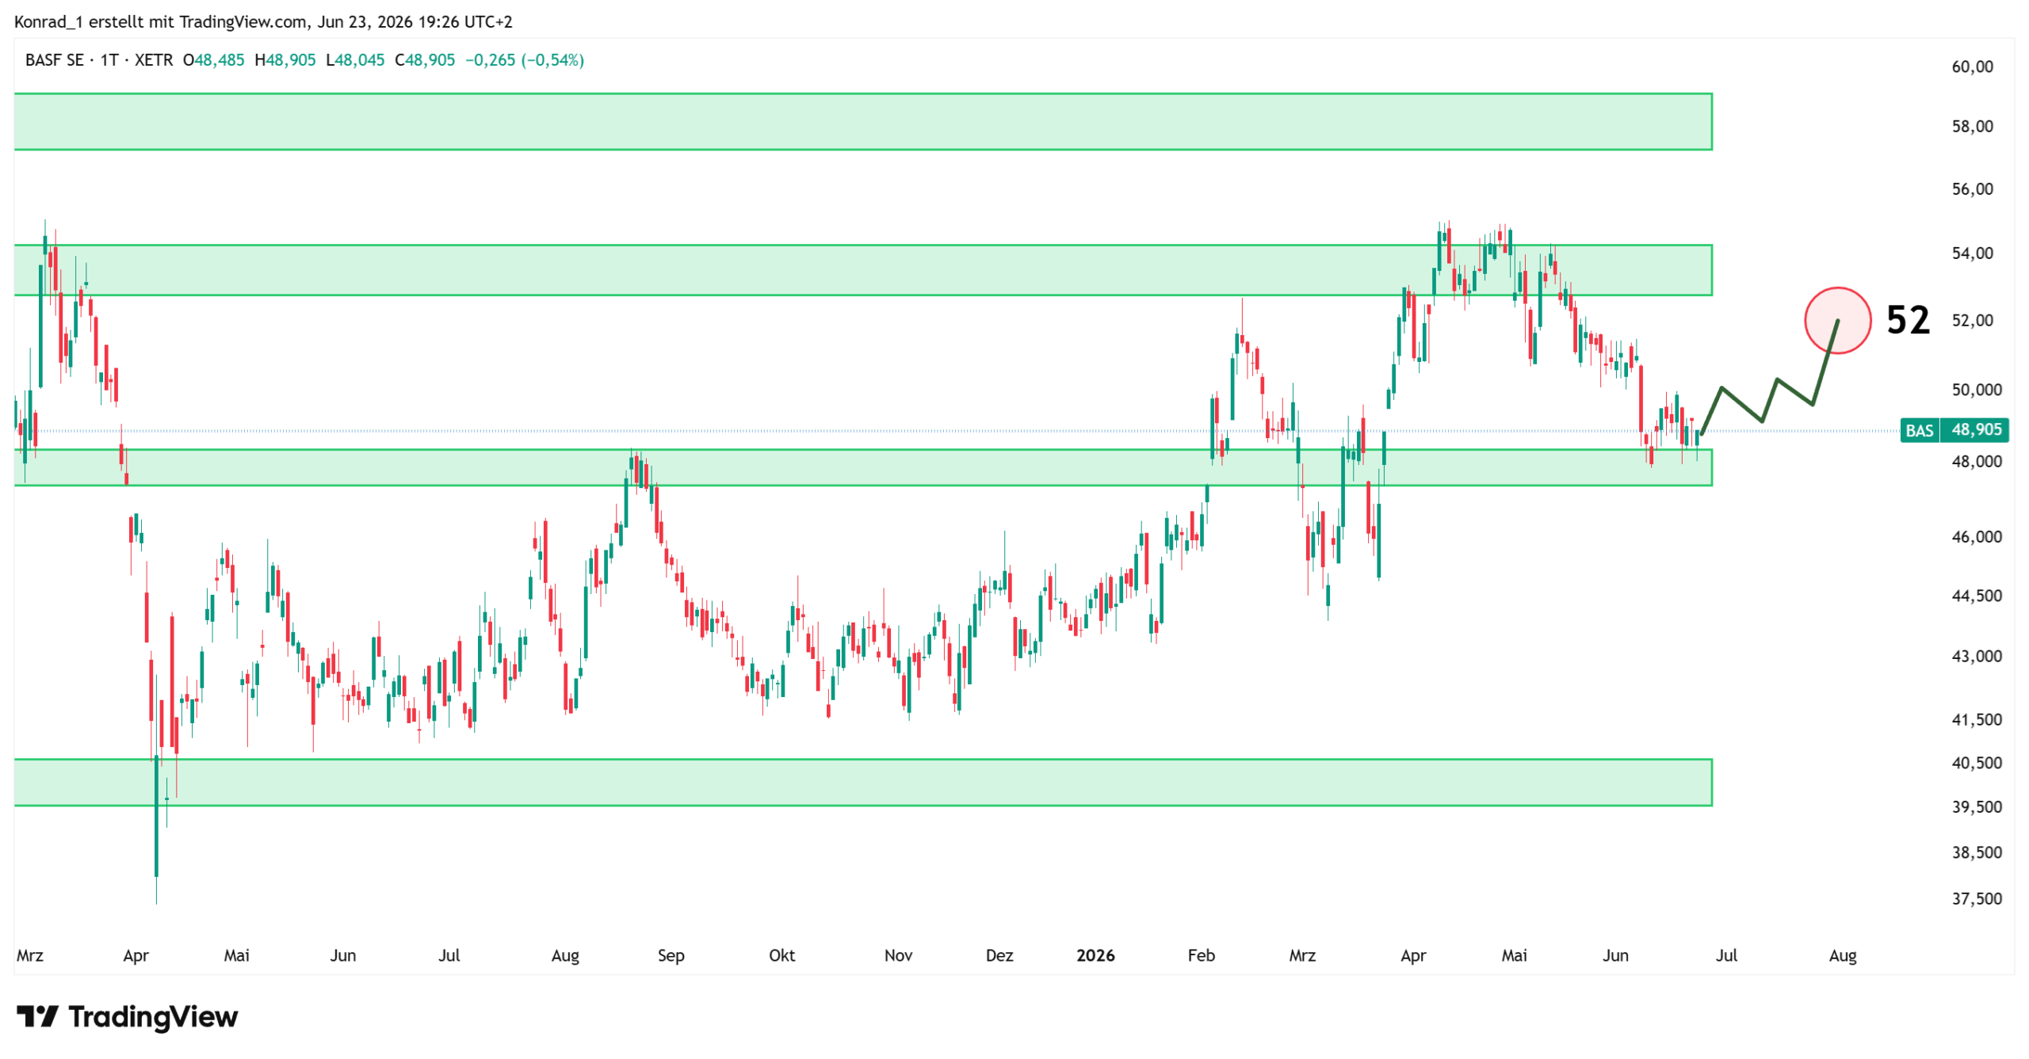
Task: Click the TradingView logo at the bottom
Action: click(127, 1016)
